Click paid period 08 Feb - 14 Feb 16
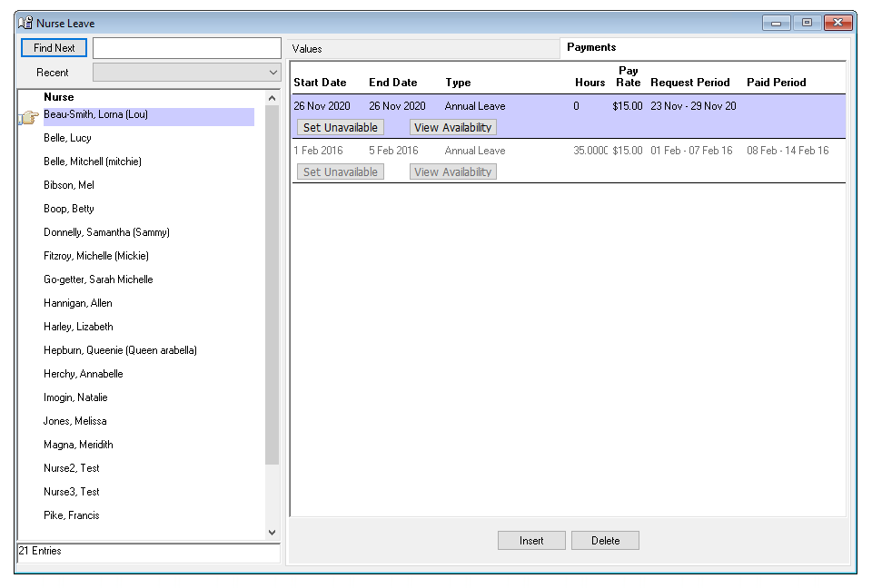 click(x=788, y=151)
